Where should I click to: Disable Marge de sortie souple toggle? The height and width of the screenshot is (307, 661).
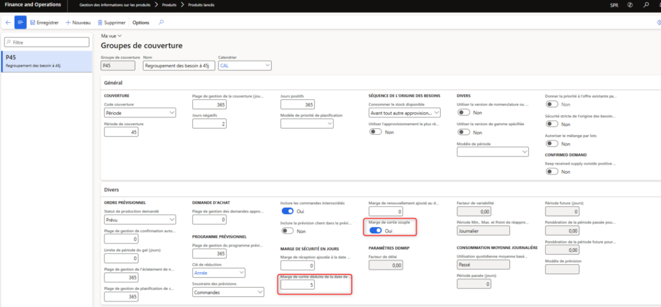coord(375,231)
